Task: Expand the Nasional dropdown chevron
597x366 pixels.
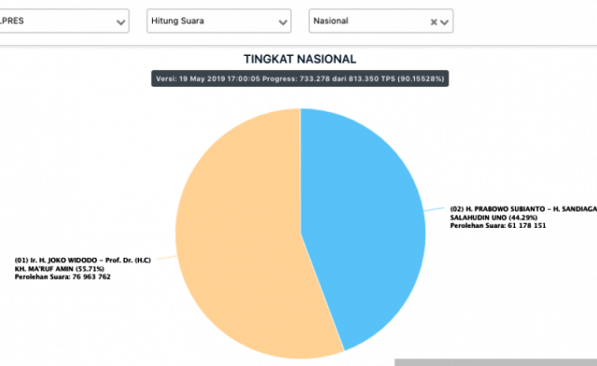Action: [x=444, y=22]
